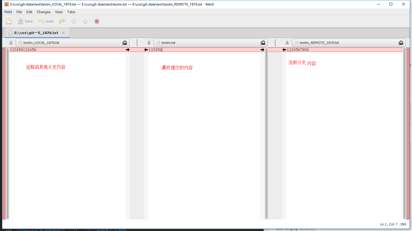The image size is (412, 231).
Task: Save testm_REMOTE_1876.txt using pane download icon
Action: pos(287,43)
